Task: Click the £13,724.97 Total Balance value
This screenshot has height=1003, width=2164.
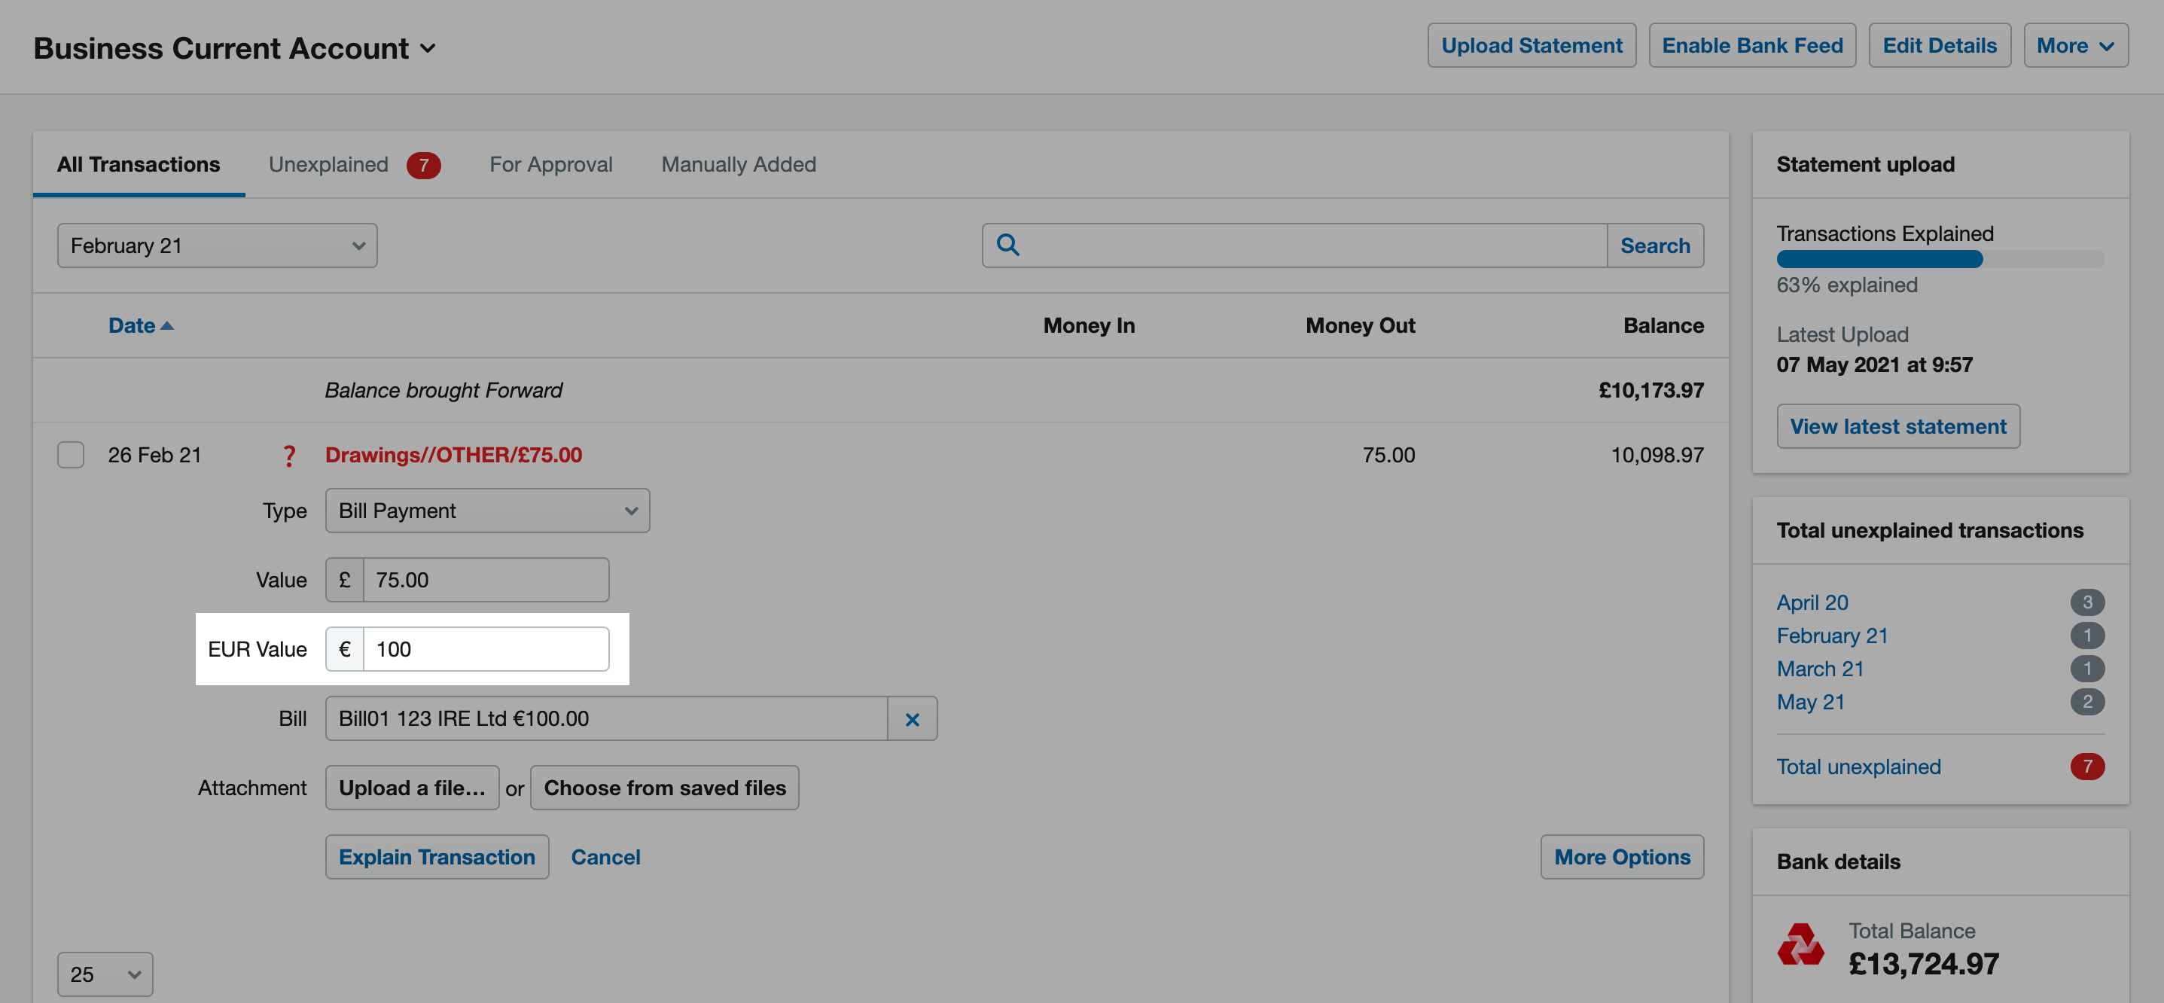Action: pos(1924,965)
